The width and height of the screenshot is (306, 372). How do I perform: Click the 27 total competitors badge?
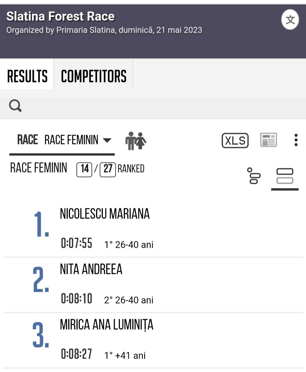coord(108,169)
